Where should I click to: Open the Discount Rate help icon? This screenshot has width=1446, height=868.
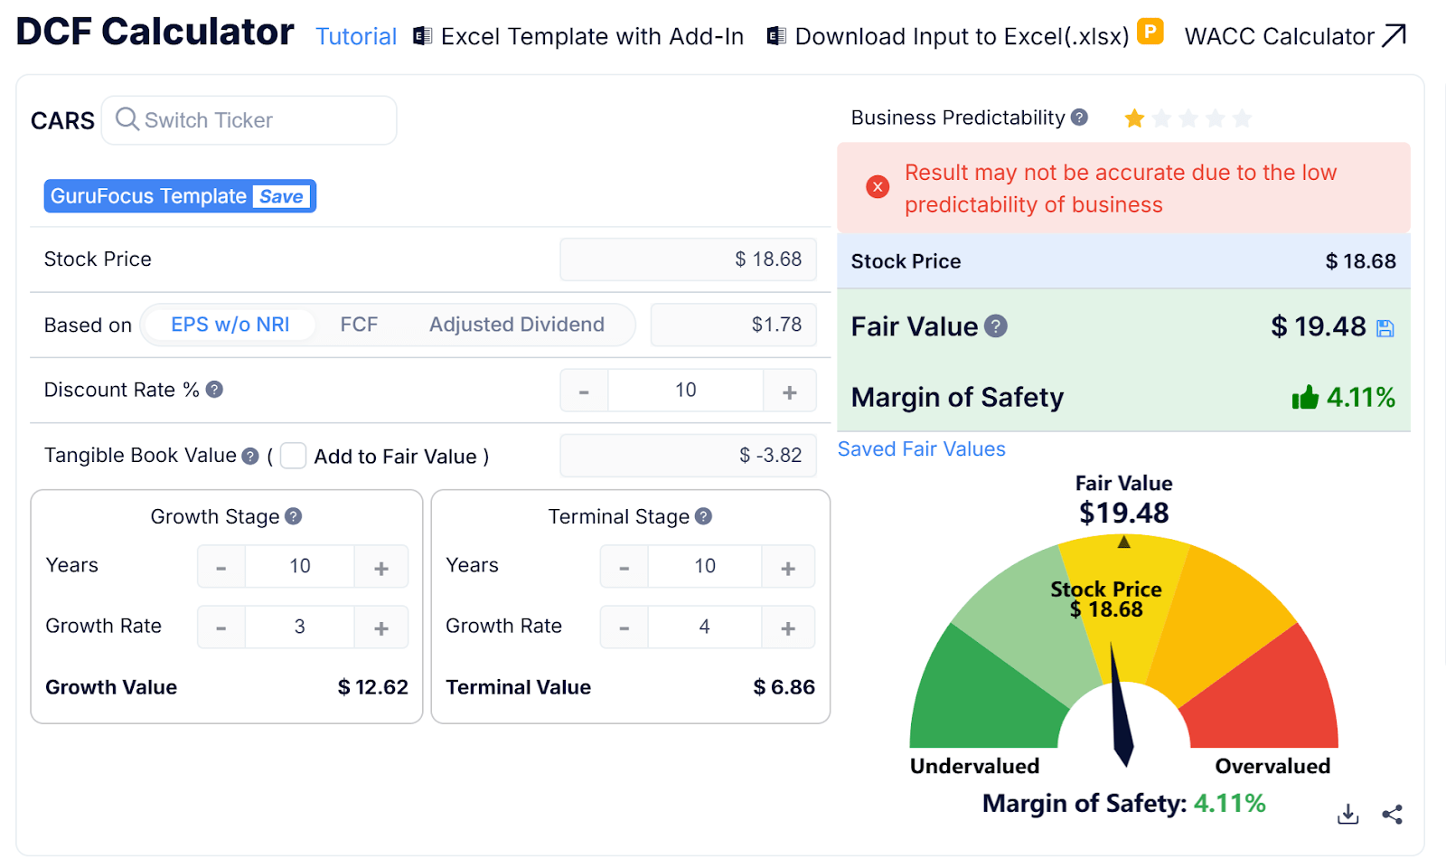coord(215,390)
